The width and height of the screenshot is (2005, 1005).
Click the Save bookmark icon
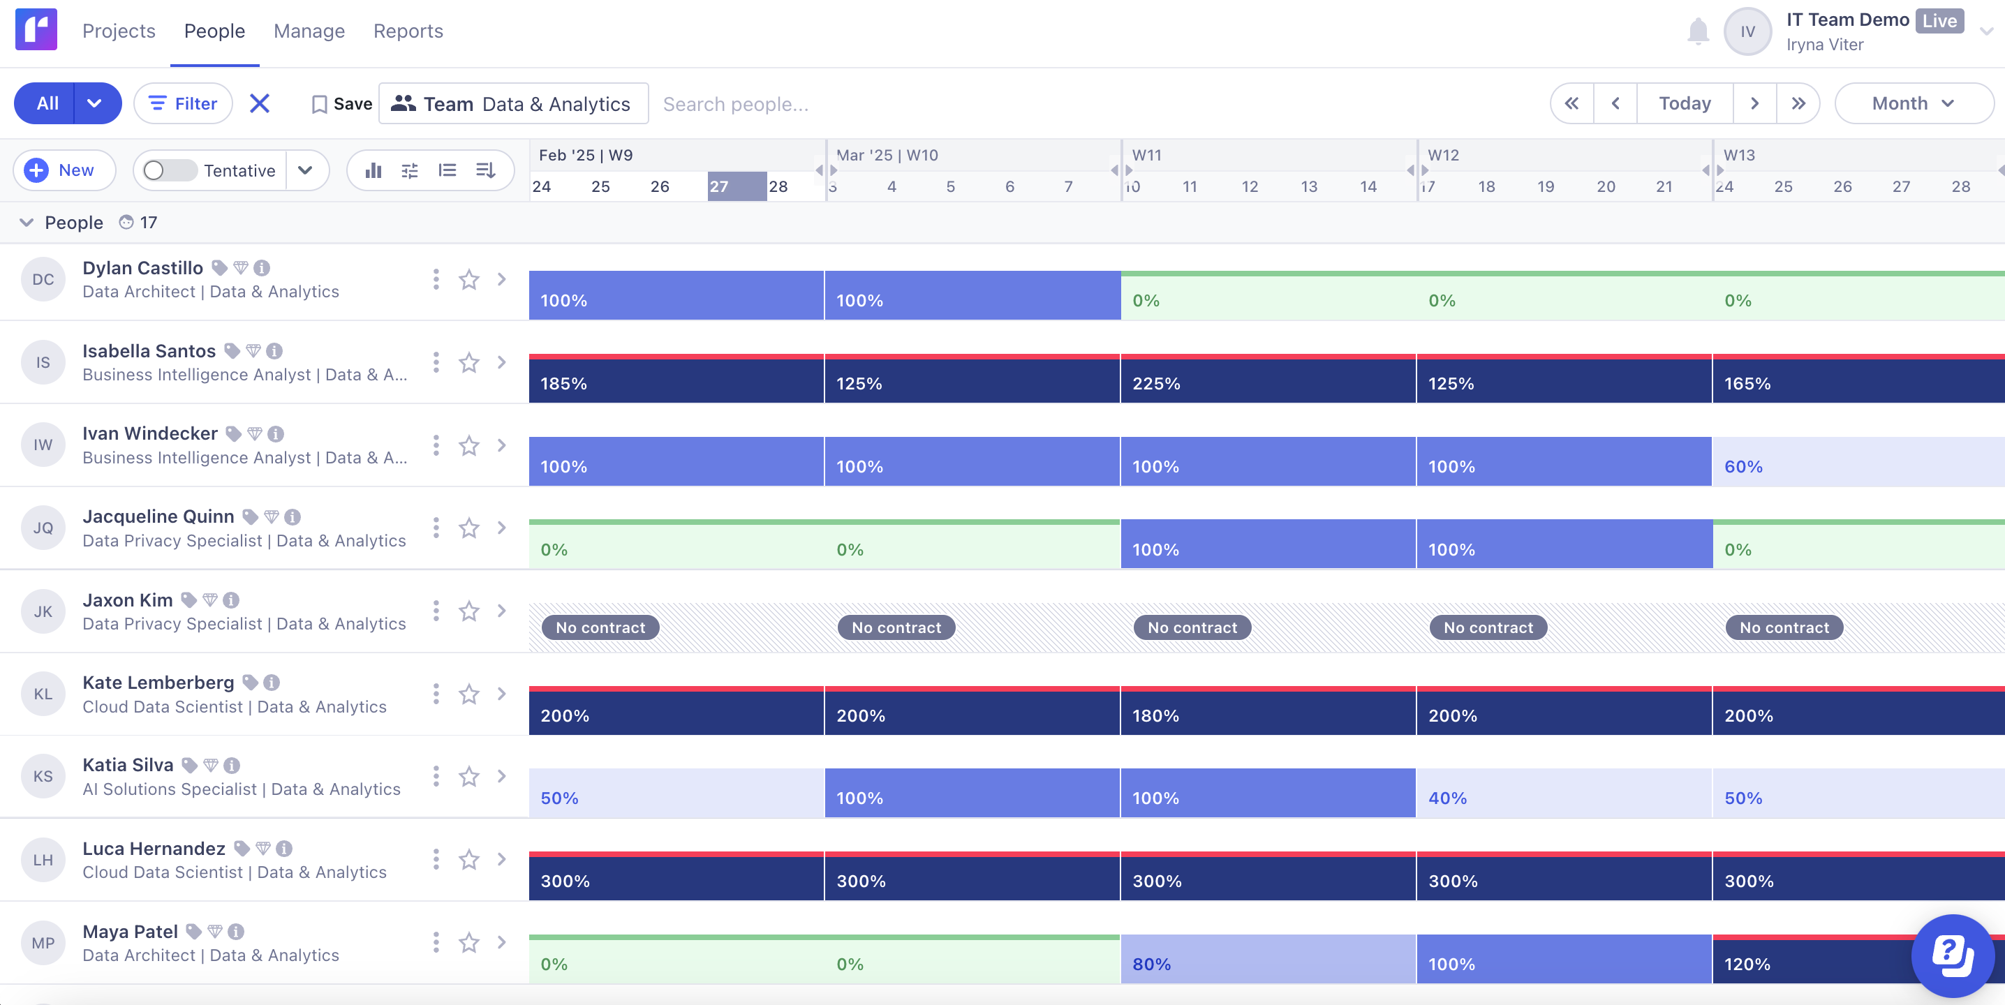tap(320, 103)
